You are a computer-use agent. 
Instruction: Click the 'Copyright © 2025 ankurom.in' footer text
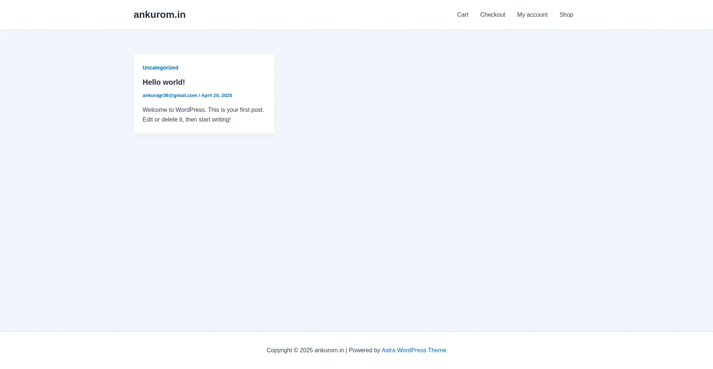tap(305, 350)
